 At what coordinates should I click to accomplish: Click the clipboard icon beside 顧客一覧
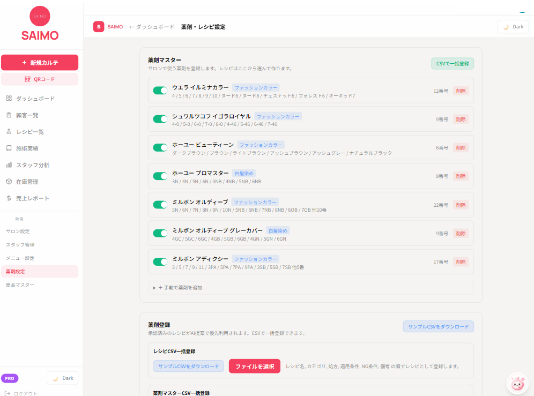pyautogui.click(x=9, y=115)
